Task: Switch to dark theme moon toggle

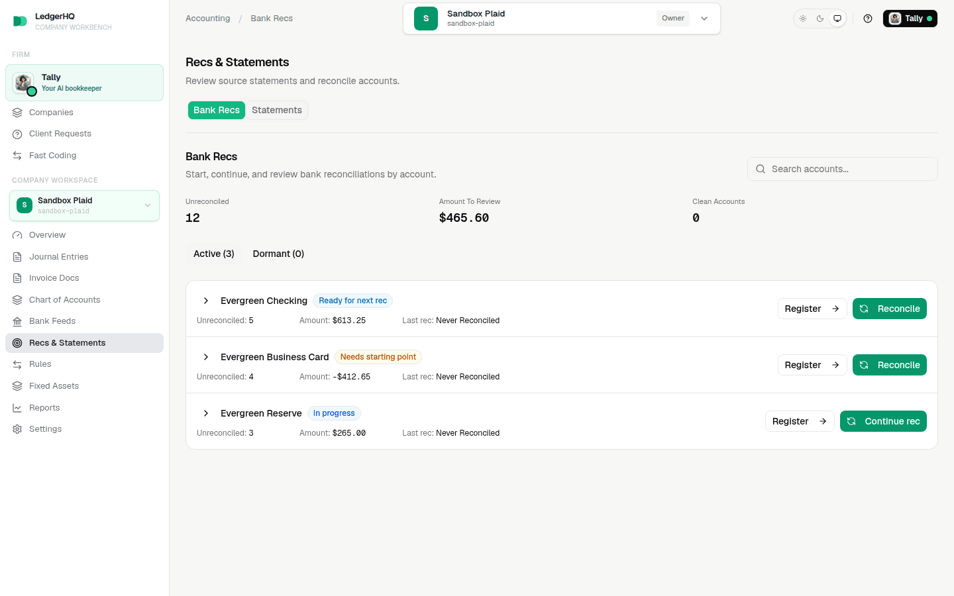Action: 820,19
